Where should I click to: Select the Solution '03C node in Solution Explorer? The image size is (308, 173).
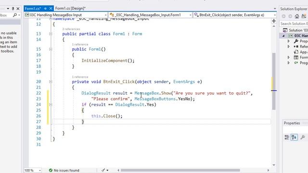click(x=295, y=30)
